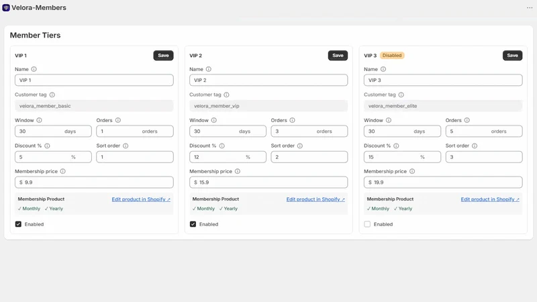Click the VIP 1 Orders count field
This screenshot has width=537, height=302.
click(x=135, y=131)
